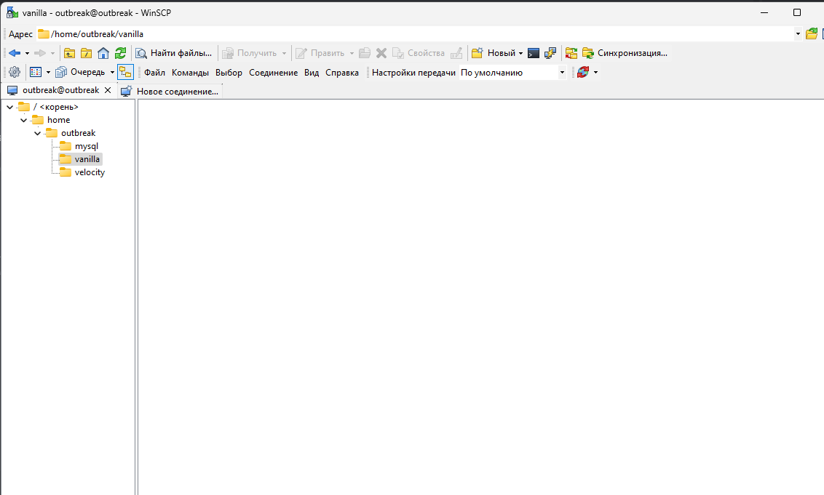Open in PuTTY icon
Viewport: 824px width, 495px height.
[550, 53]
